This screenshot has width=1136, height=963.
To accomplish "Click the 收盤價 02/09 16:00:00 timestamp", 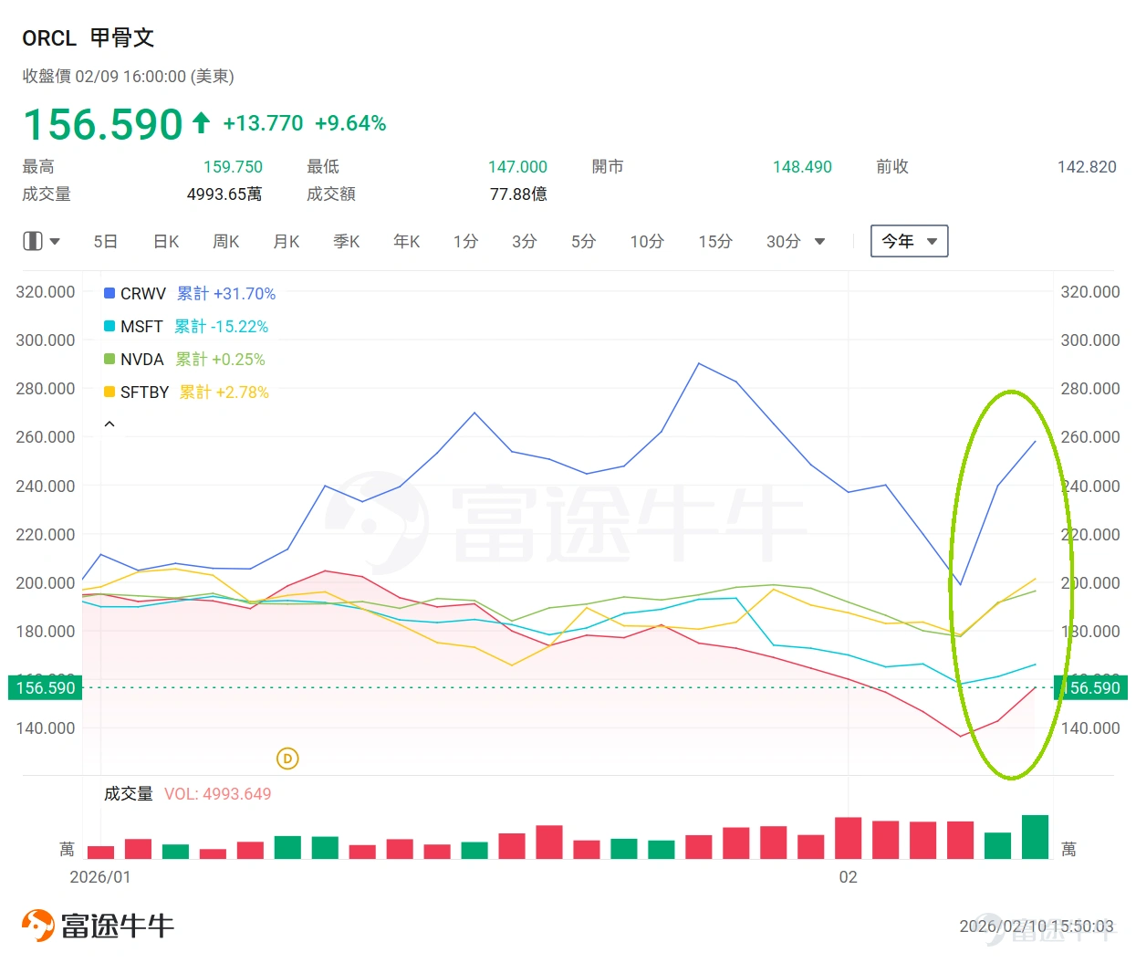I will [x=128, y=77].
